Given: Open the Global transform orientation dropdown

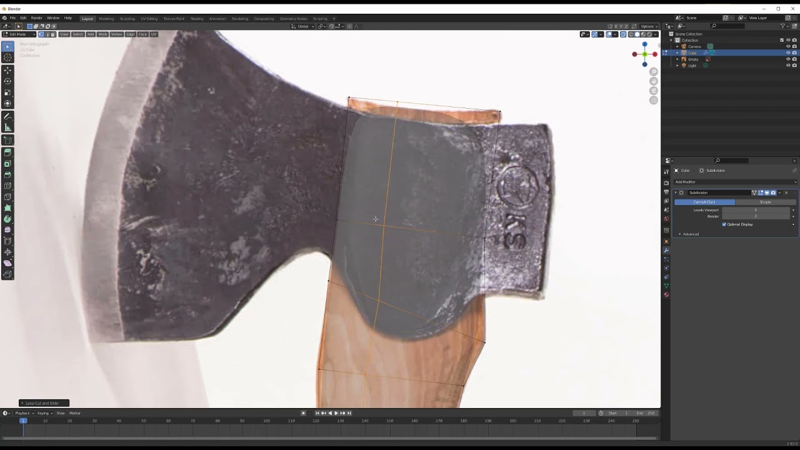Looking at the screenshot, I should 302,26.
